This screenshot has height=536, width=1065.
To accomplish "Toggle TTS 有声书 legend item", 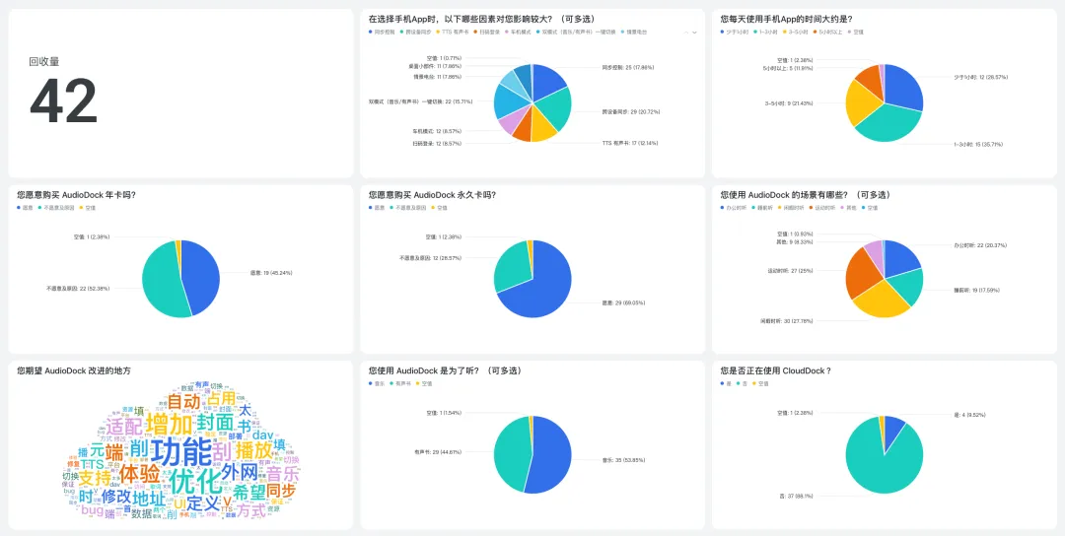I will (453, 32).
